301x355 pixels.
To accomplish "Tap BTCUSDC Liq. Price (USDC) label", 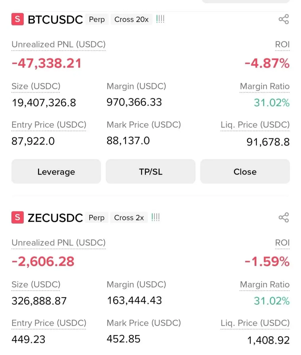I will pyautogui.click(x=255, y=125).
